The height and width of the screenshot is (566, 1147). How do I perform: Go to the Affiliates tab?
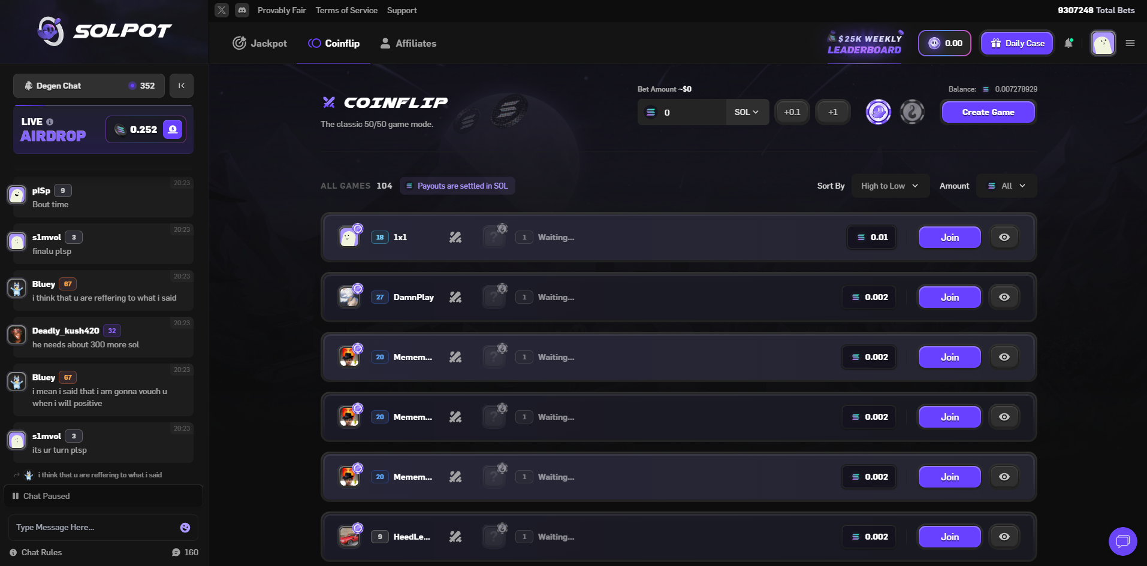point(408,43)
